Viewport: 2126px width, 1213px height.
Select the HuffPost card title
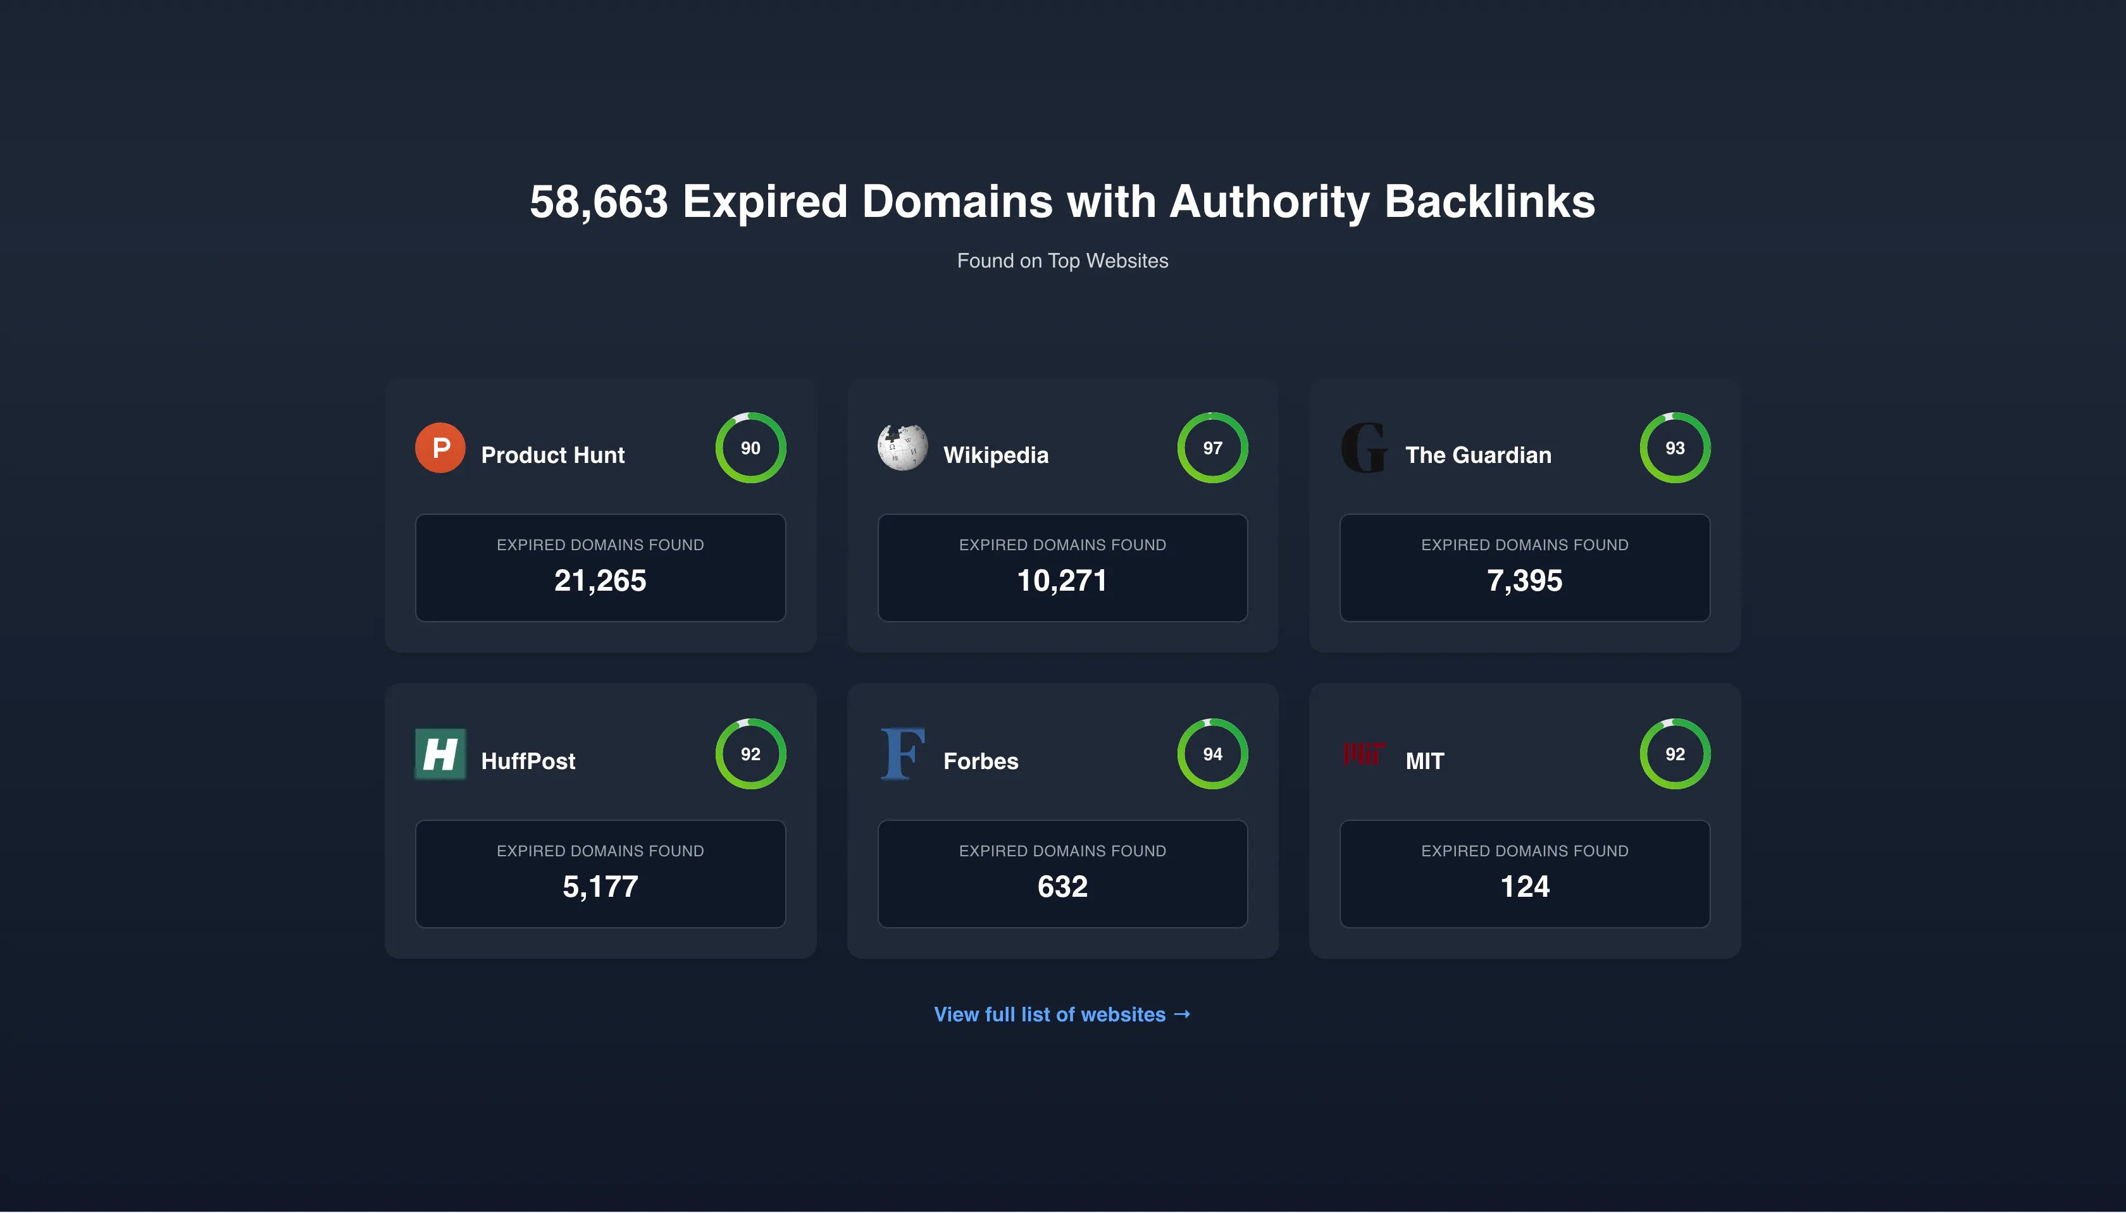tap(528, 761)
